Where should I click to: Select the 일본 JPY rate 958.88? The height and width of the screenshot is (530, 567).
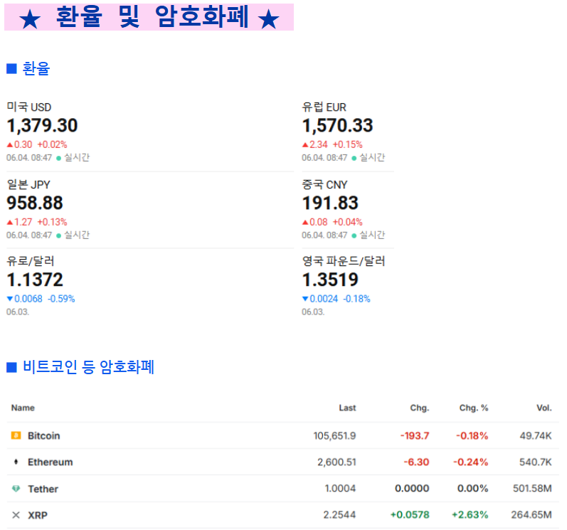[x=35, y=203]
